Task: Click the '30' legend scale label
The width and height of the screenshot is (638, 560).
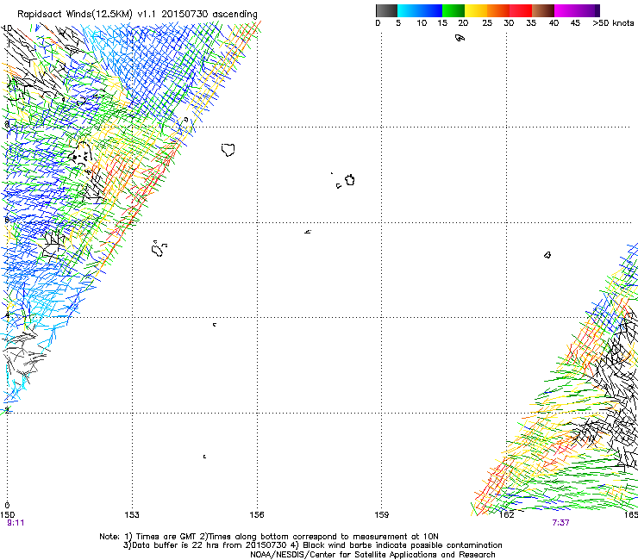Action: (x=509, y=23)
